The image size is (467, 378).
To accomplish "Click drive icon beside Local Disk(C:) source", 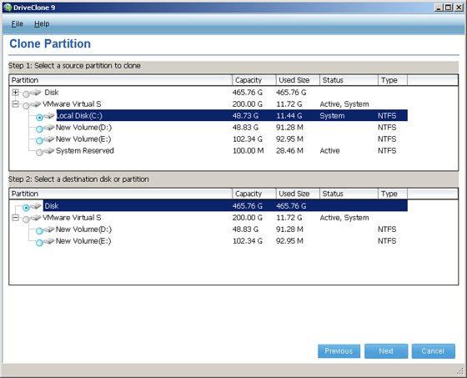I will tap(49, 116).
